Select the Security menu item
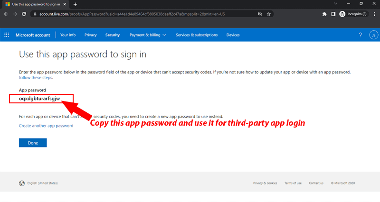Viewport: 380px width, 202px height. coord(113,35)
